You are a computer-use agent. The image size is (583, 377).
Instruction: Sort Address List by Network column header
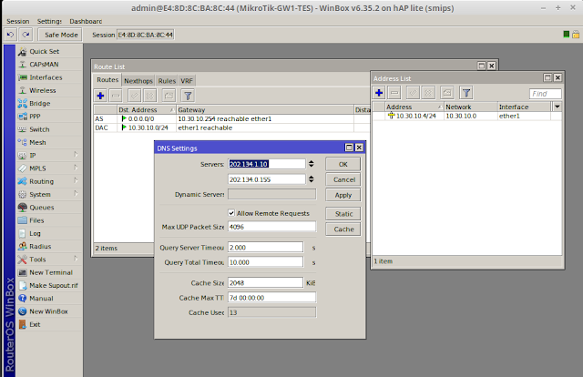[471, 107]
